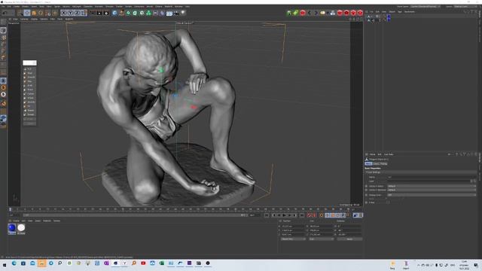This screenshot has width=482, height=271.
Task: Click the timeline current frame marker
Action: [10, 209]
